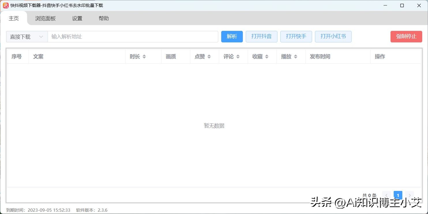Open the 设置 settings tab

click(x=77, y=18)
